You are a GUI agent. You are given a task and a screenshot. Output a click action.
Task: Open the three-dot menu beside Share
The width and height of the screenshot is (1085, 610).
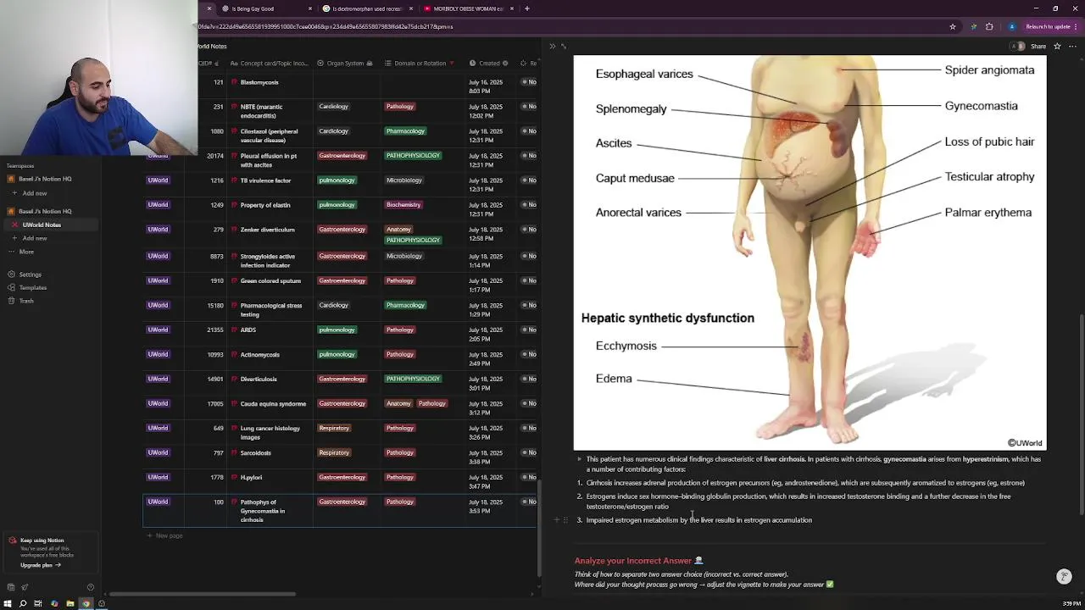point(1073,46)
